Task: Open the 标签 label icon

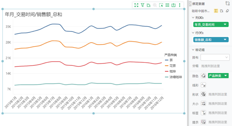Action: pyautogui.click(x=203, y=113)
